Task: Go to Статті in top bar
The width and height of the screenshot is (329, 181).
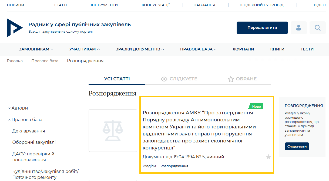Action: (x=61, y=5)
